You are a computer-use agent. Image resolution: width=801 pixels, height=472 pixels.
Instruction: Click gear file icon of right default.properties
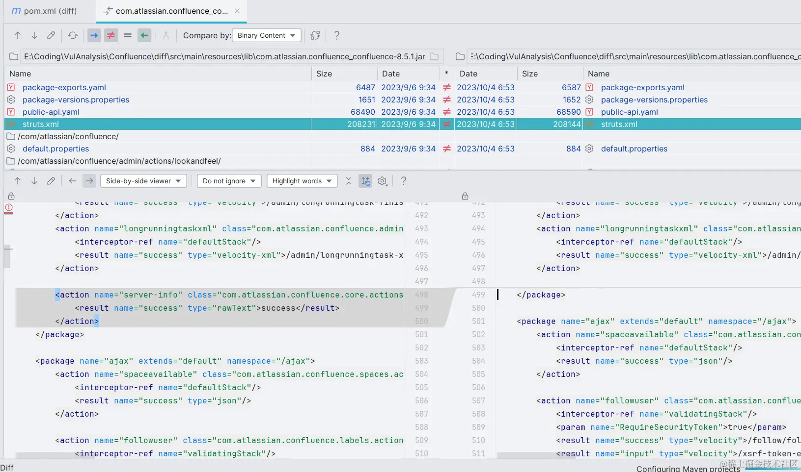pos(589,149)
